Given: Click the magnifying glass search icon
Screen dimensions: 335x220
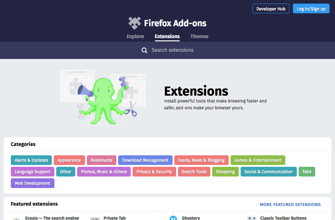Looking at the screenshot, I should pyautogui.click(x=144, y=50).
